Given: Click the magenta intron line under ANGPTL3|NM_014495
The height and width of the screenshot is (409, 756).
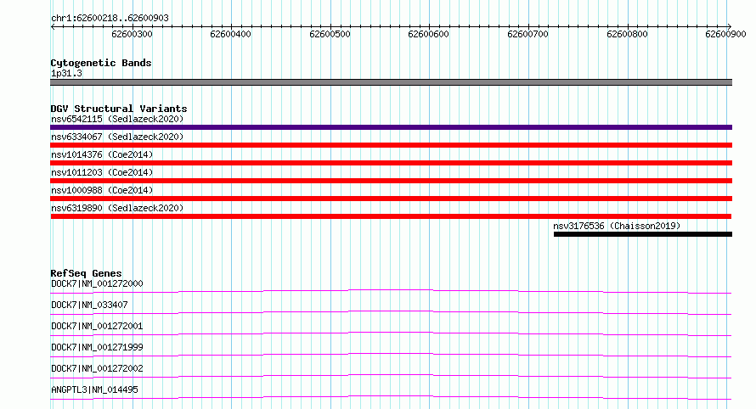Looking at the screenshot, I should point(391,397).
